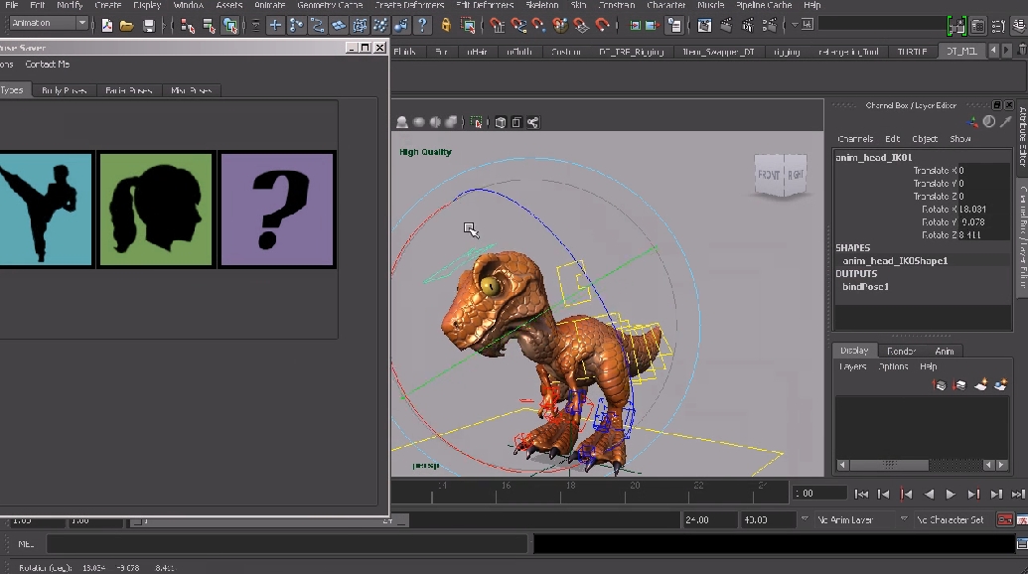The height and width of the screenshot is (574, 1028).
Task: Click the create new empty layer icon
Action: tap(980, 384)
